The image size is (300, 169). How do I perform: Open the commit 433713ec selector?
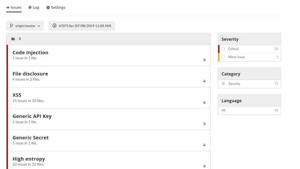click(81, 26)
